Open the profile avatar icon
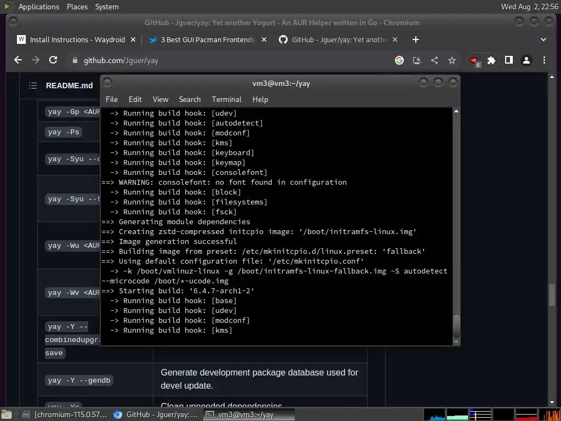The image size is (561, 421). 526,60
